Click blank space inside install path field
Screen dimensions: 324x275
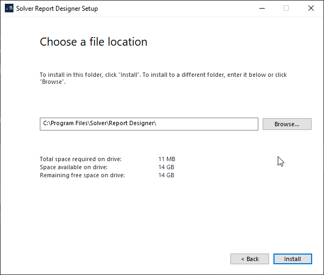[210, 124]
